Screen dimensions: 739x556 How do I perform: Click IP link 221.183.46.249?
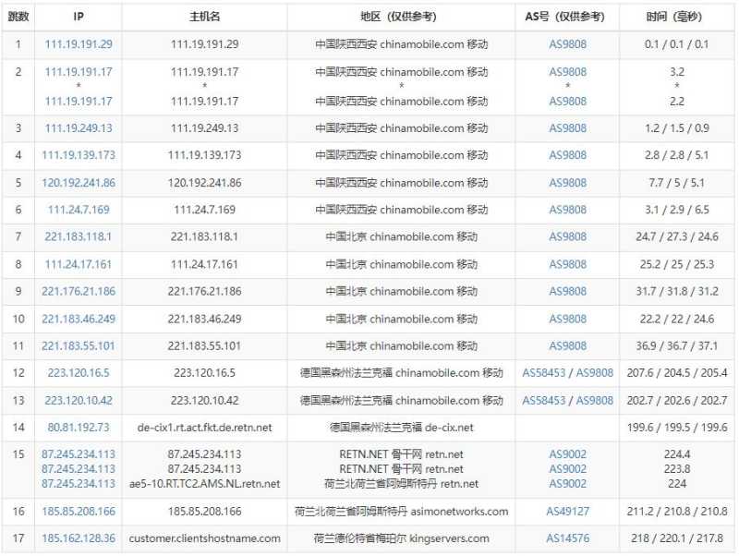tap(79, 319)
